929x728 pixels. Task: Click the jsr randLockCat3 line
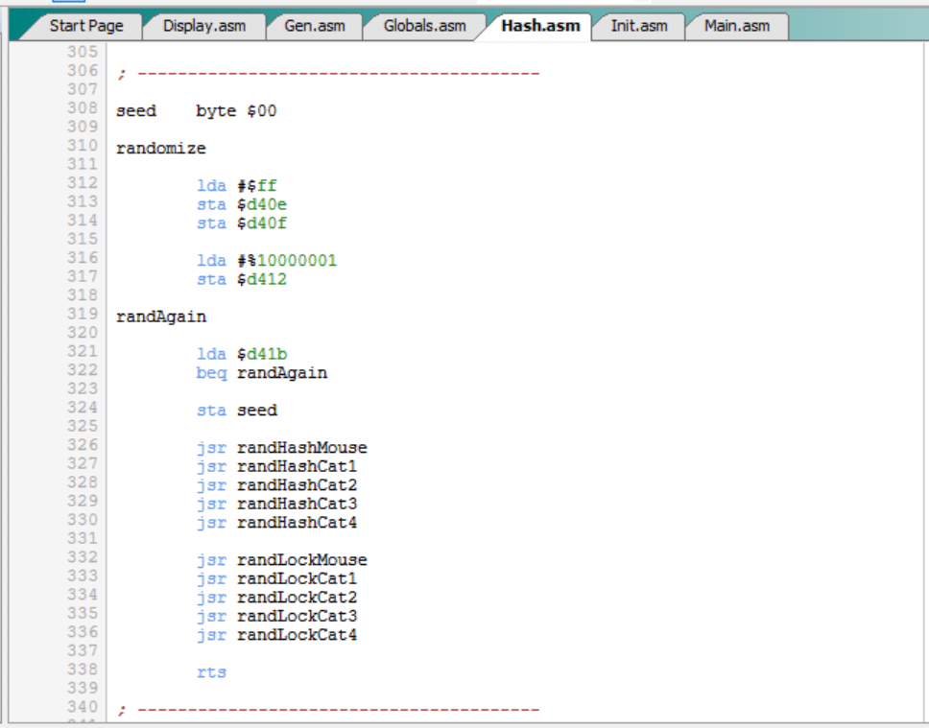[x=276, y=616]
